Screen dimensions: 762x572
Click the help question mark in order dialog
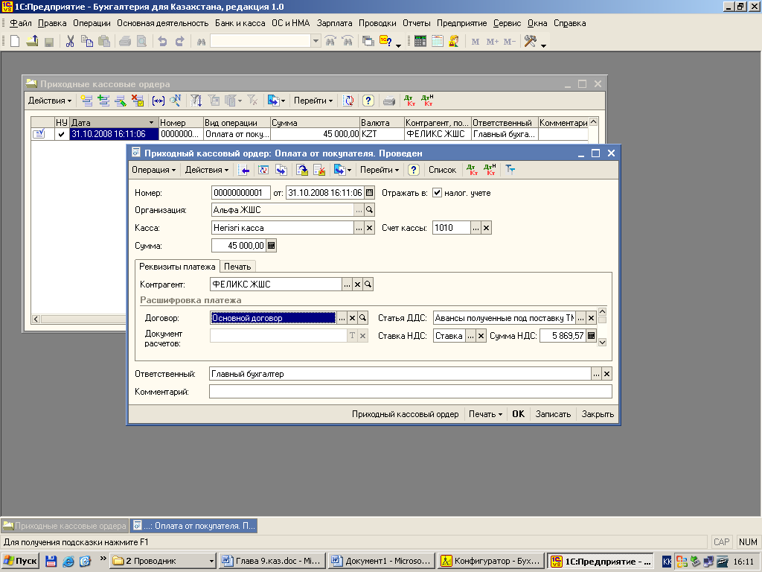(414, 170)
